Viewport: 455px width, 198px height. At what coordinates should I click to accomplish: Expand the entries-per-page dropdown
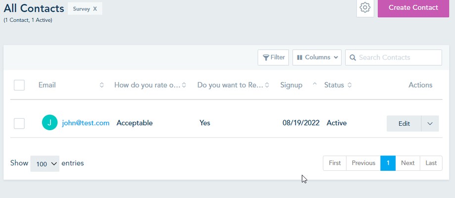pos(45,163)
